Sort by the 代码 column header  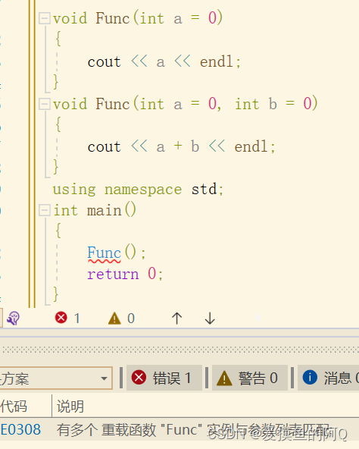click(14, 406)
